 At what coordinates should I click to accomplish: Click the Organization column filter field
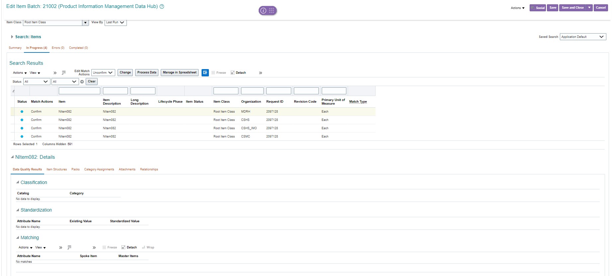click(252, 91)
